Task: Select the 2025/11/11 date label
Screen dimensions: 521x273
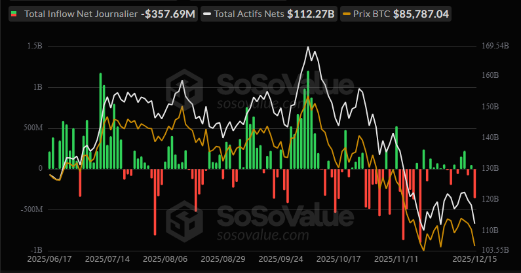Action: pyautogui.click(x=396, y=259)
